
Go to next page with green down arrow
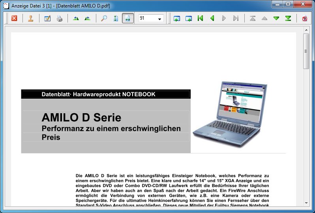pyautogui.click(x=276, y=19)
